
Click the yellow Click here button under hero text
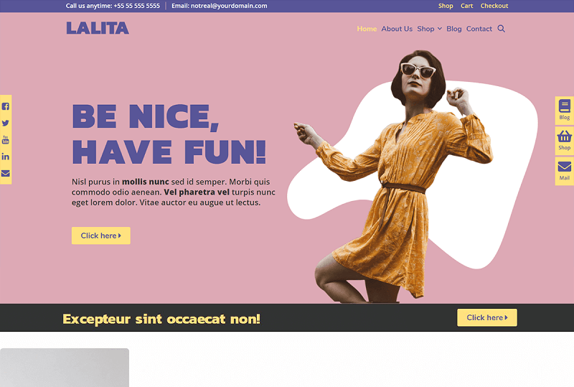[x=101, y=236]
